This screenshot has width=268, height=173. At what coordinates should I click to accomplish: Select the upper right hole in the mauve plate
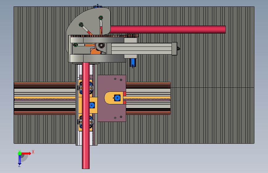(121, 80)
